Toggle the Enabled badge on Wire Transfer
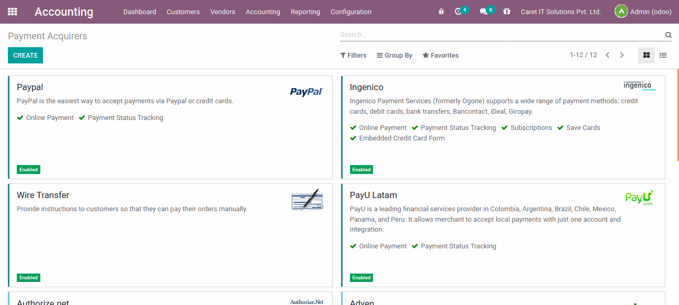679x305 pixels. tap(28, 277)
